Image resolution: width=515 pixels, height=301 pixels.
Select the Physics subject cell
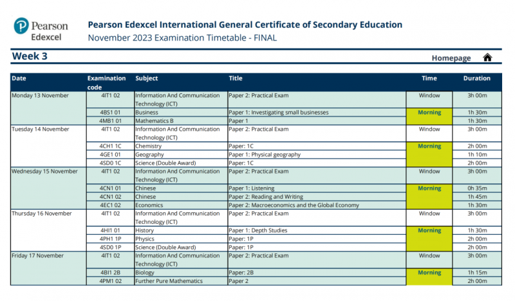(x=181, y=239)
